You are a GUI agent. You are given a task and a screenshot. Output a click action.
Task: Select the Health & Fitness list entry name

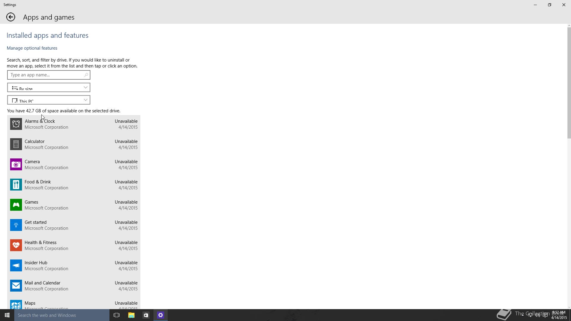tap(40, 243)
